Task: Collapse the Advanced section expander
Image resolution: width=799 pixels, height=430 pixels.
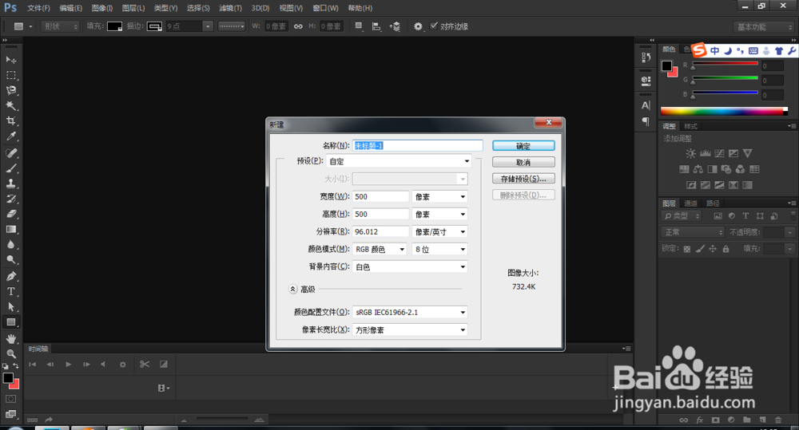Action: click(293, 289)
